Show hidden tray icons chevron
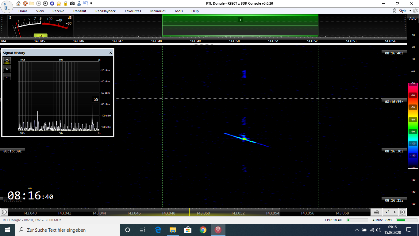 (x=356, y=230)
